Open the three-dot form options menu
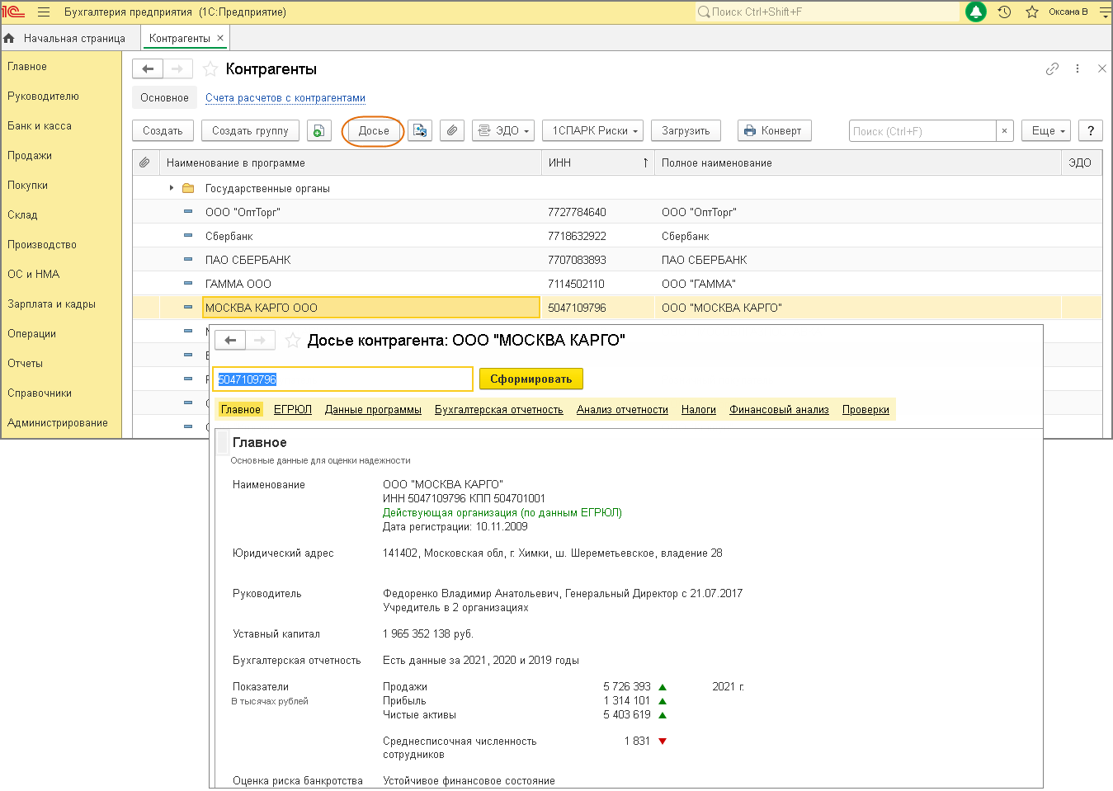Image resolution: width=1113 pixels, height=791 pixels. 1078,69
